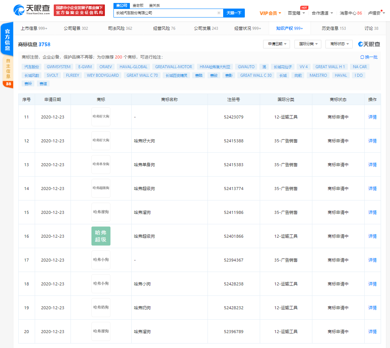This screenshot has height=348, width=390.
Task: Switch to the 查关系 search tab
Action: point(155,6)
